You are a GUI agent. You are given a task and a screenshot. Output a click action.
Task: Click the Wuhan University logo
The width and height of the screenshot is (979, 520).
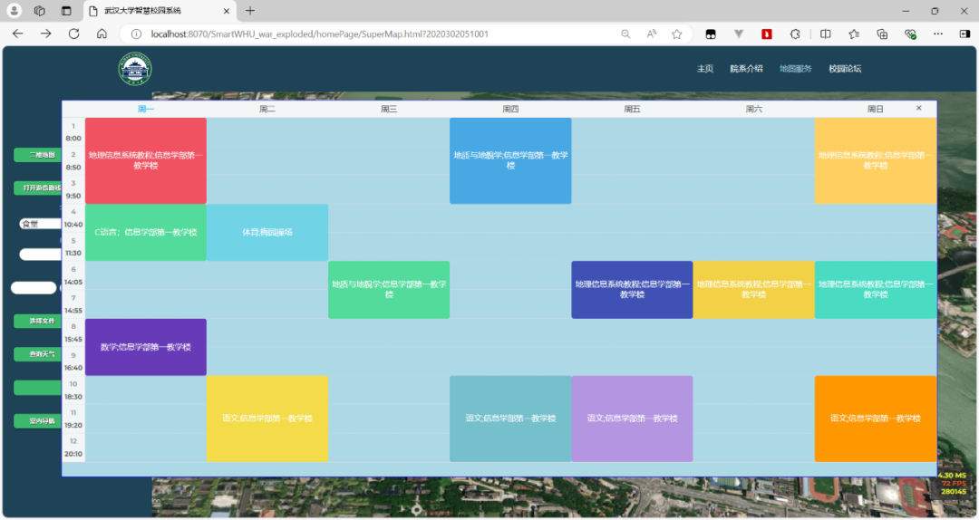pyautogui.click(x=135, y=70)
